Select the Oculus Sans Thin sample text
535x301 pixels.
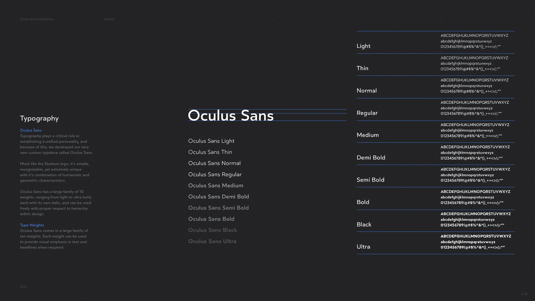click(x=210, y=152)
